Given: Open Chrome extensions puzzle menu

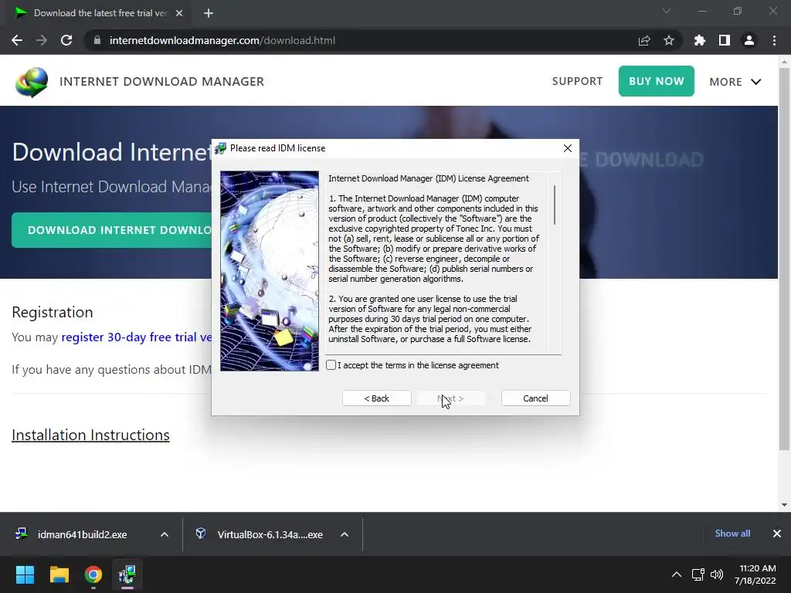Looking at the screenshot, I should 699,40.
